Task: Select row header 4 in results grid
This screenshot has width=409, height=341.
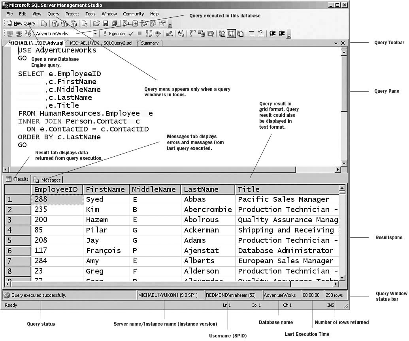Action: coord(17,230)
